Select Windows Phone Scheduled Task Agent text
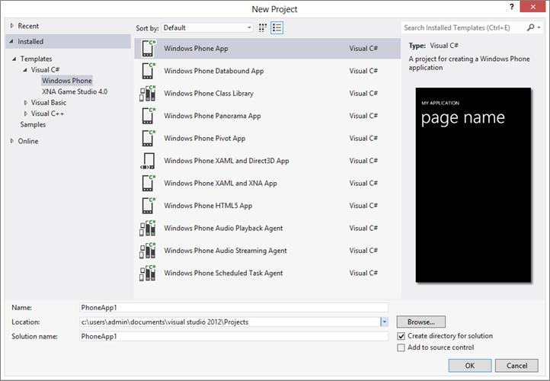The width and height of the screenshot is (550, 381). 223,273
